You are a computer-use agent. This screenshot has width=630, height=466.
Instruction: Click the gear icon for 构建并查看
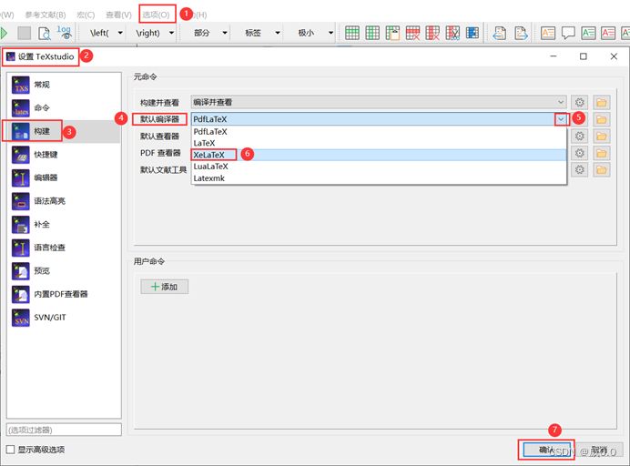pyautogui.click(x=579, y=103)
